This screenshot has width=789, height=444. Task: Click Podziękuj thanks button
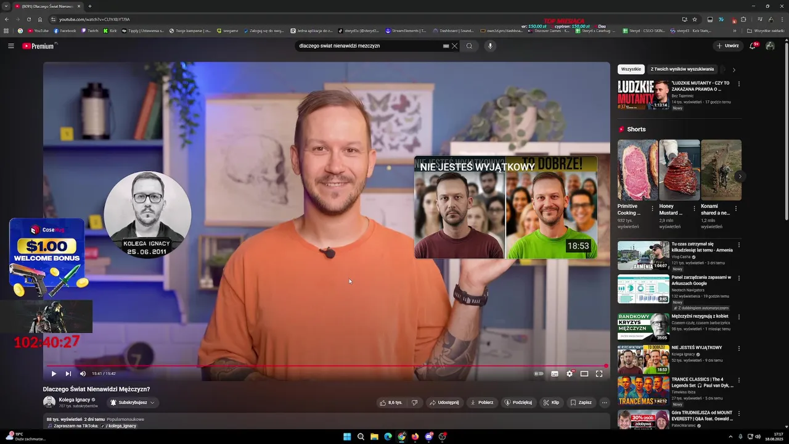pos(518,402)
